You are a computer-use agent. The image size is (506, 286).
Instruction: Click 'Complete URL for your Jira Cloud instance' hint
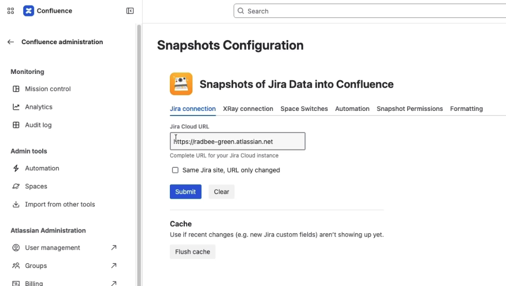click(224, 156)
